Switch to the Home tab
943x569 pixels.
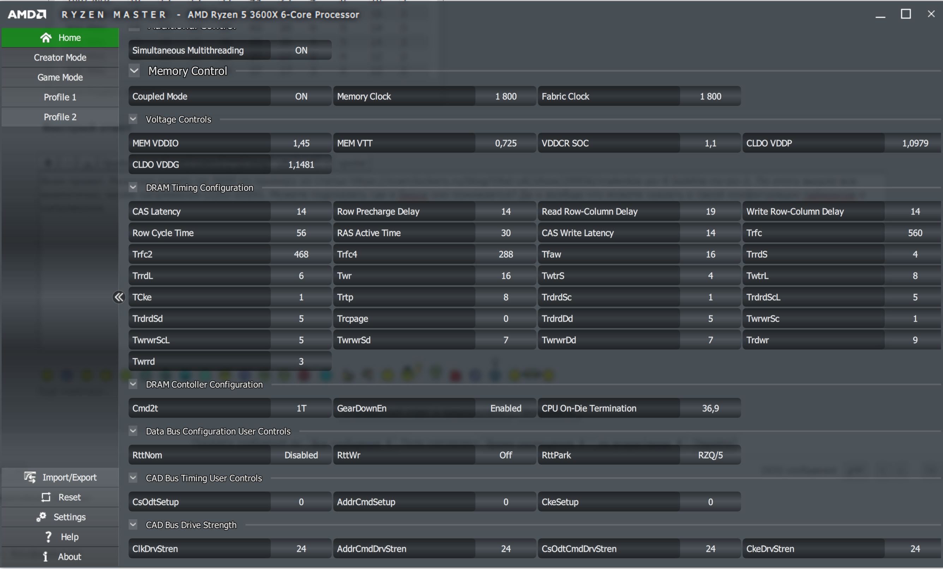(x=60, y=37)
